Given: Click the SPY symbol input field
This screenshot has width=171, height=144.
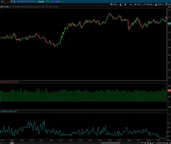Looking at the screenshot, I should pyautogui.click(x=5, y=1).
